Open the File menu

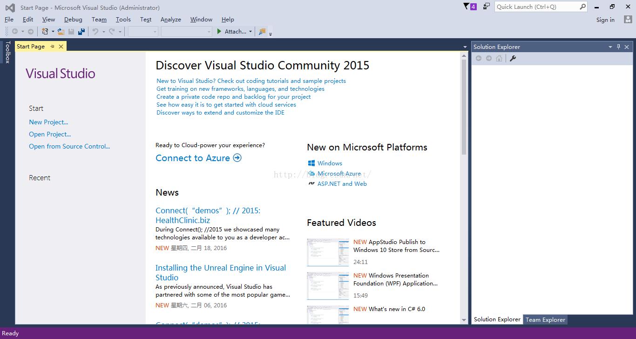[x=9, y=20]
